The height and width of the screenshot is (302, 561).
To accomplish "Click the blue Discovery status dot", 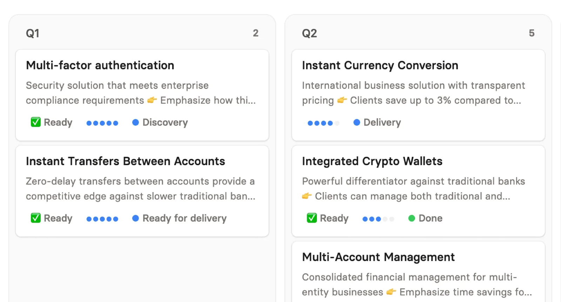I will click(x=135, y=122).
